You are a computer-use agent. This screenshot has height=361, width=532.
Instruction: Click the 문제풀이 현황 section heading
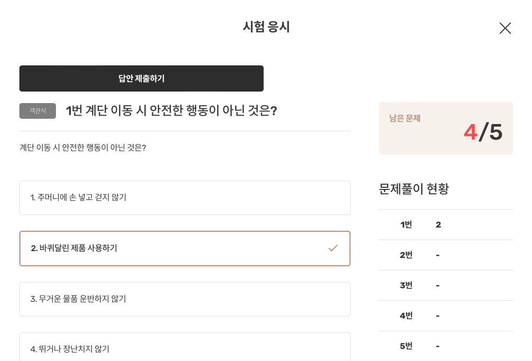[x=413, y=189]
